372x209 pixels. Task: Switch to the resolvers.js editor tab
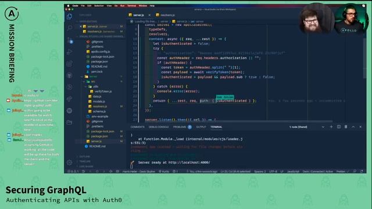(x=165, y=15)
